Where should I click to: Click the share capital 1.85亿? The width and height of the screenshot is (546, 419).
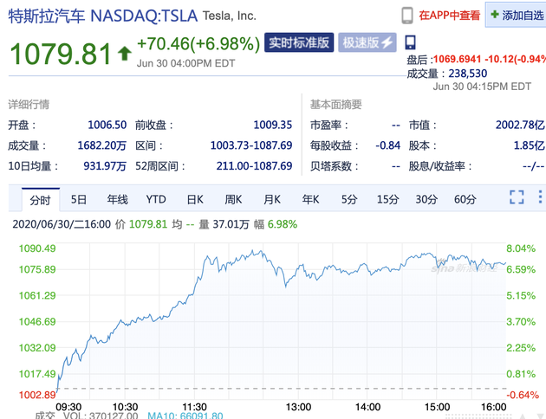coord(530,145)
